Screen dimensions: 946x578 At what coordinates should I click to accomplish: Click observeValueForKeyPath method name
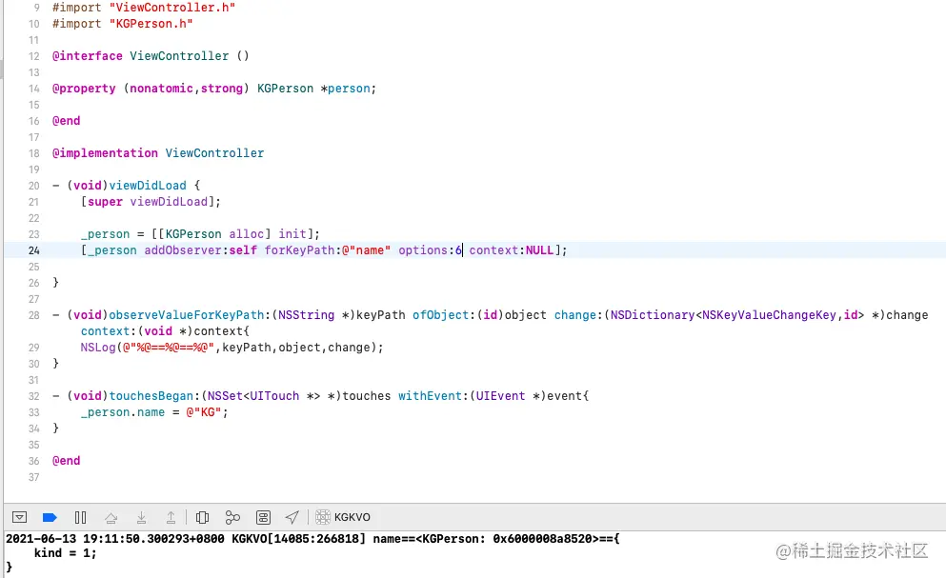(x=187, y=315)
